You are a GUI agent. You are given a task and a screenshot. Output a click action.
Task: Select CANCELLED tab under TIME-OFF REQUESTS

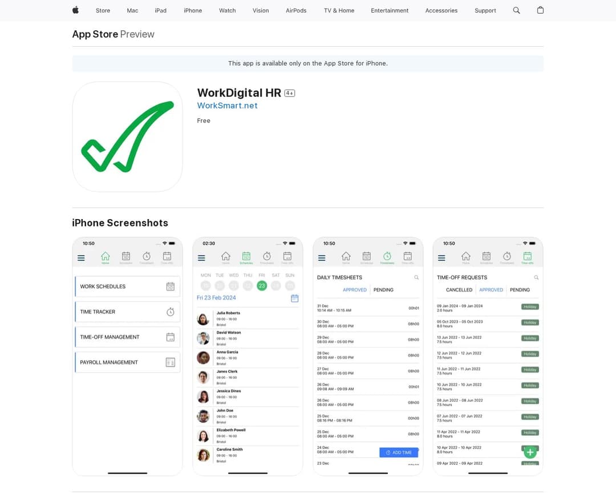pyautogui.click(x=459, y=290)
